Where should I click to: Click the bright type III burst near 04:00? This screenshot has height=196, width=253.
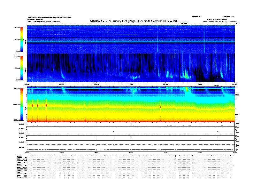pyautogui.click(x=62, y=74)
